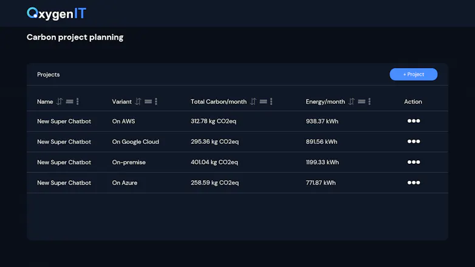Open actions menu for On AWS row
Image resolution: width=475 pixels, height=267 pixels.
(414, 121)
